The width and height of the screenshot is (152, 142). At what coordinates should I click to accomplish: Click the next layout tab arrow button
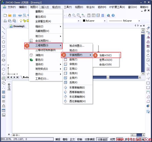14,77
